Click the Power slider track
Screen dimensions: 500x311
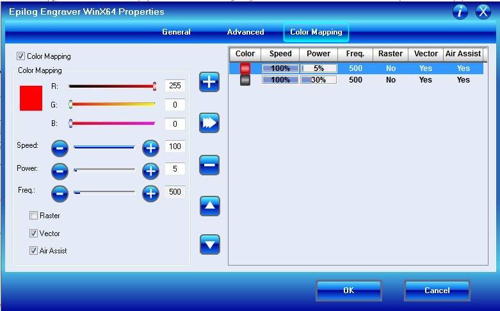(x=104, y=170)
